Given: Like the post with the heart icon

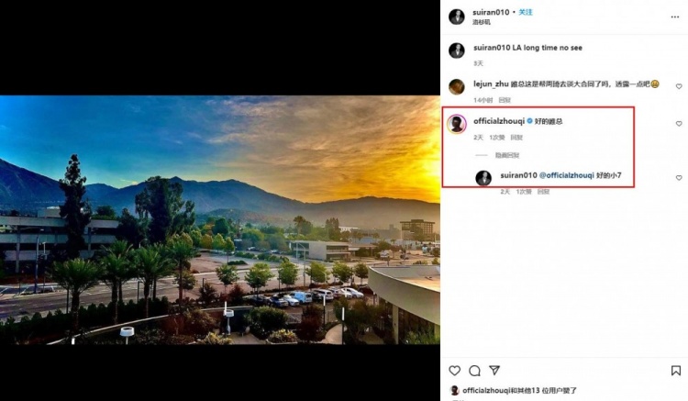Looking at the screenshot, I should (454, 371).
